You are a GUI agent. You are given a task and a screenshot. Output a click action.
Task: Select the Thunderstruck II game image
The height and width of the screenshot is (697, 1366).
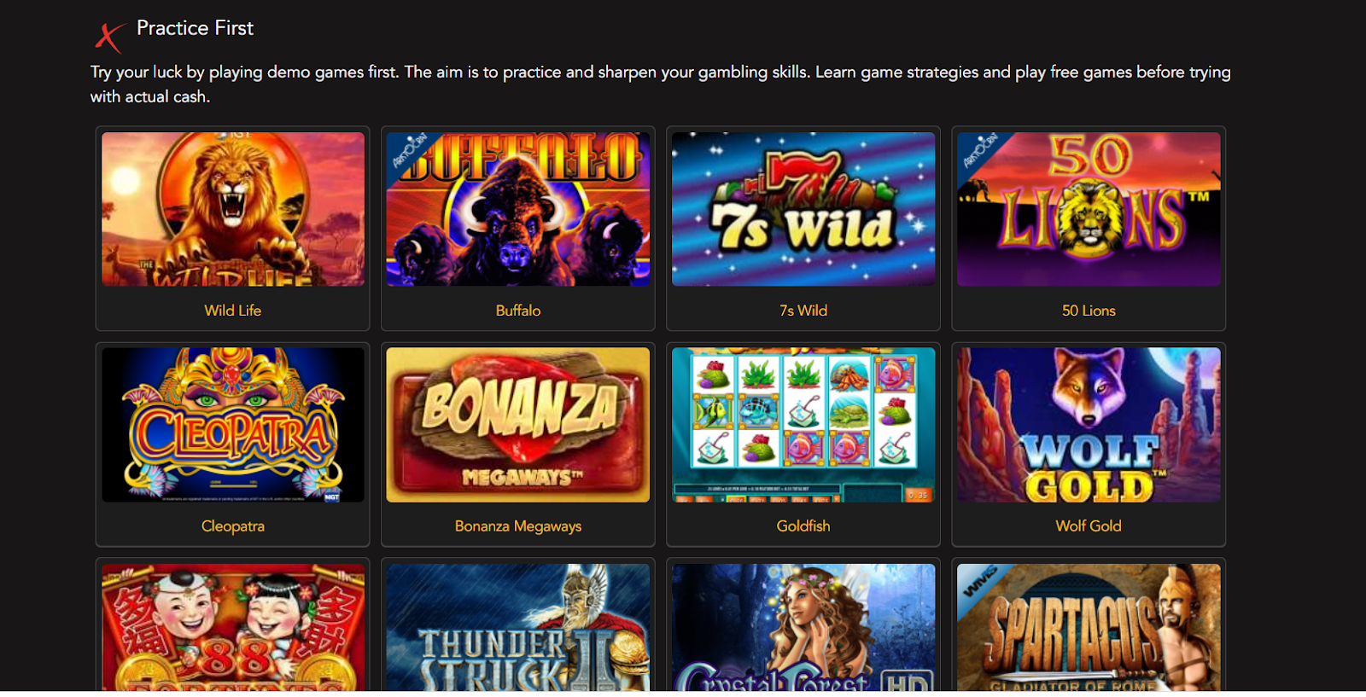(x=518, y=627)
